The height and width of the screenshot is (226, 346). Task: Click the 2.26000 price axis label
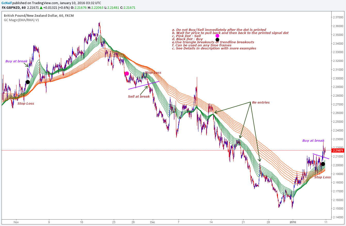click(337, 113)
